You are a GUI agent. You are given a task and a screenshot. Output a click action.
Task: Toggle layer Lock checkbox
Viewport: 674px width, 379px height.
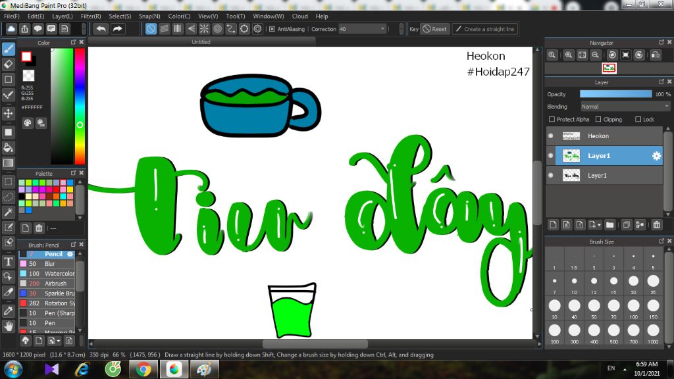638,120
